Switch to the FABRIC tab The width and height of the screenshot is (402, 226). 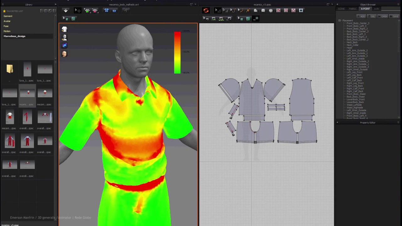click(353, 9)
